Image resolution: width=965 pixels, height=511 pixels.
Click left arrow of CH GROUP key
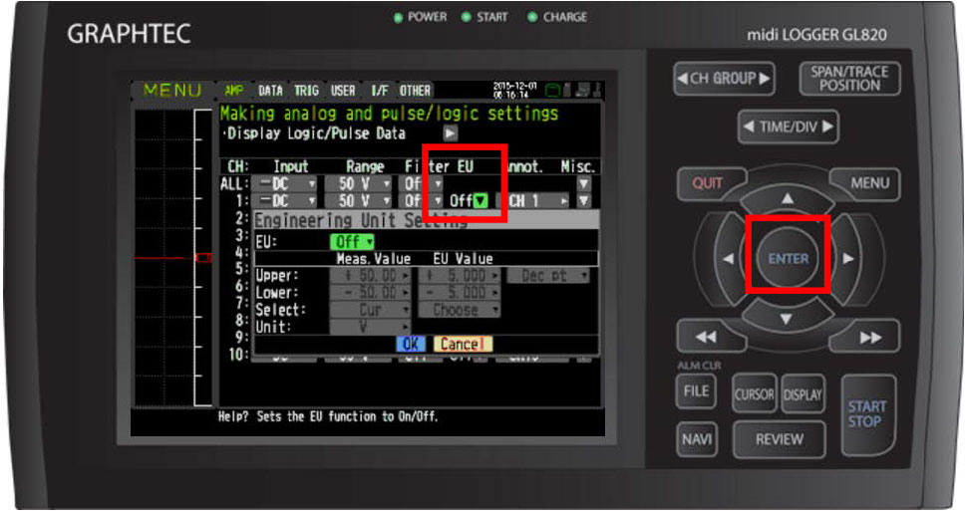(x=683, y=79)
